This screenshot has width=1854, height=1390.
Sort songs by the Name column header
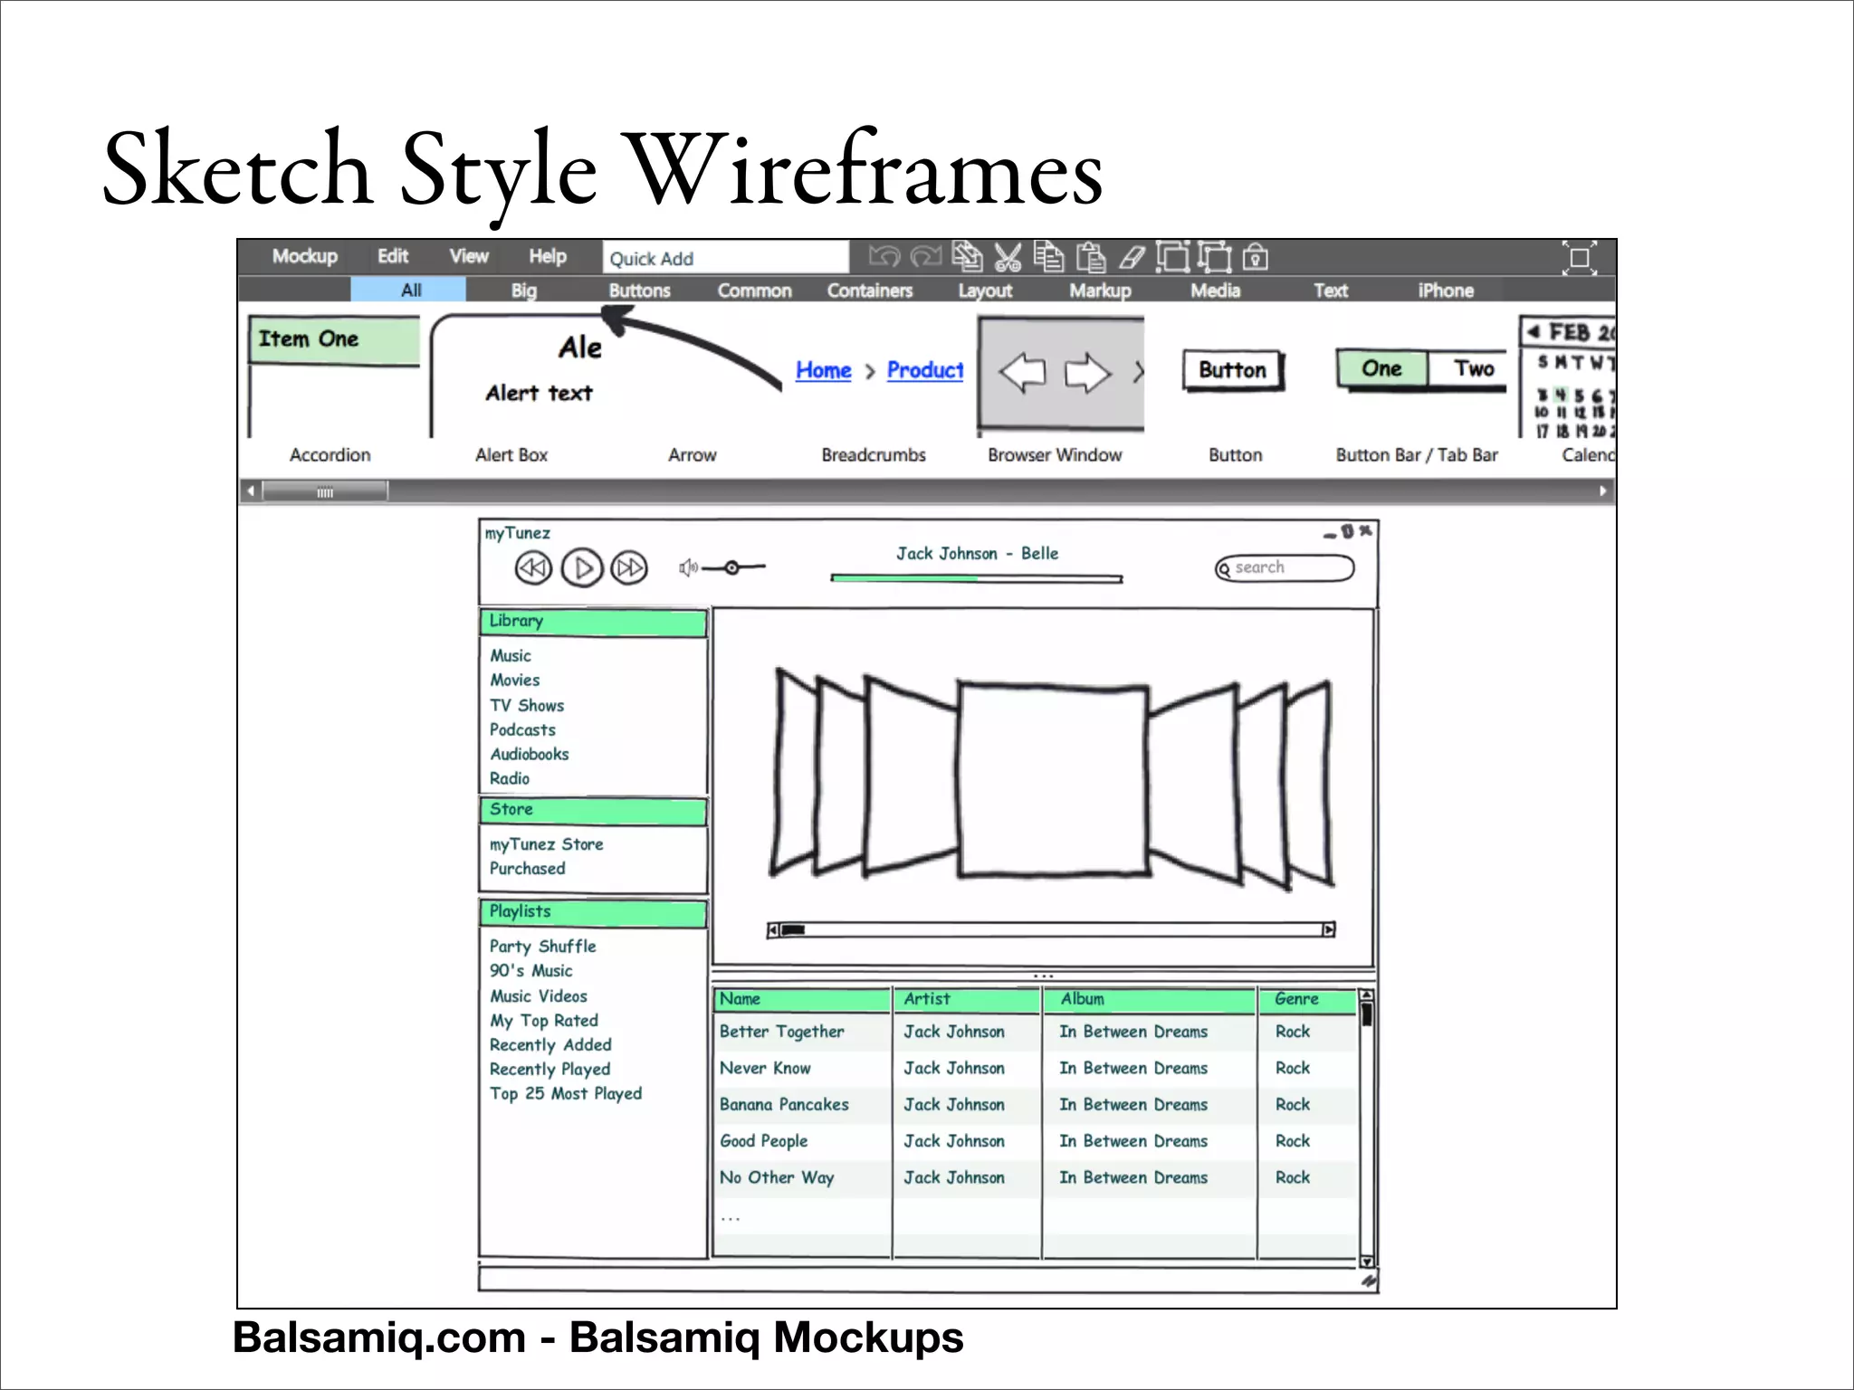[x=802, y=999]
